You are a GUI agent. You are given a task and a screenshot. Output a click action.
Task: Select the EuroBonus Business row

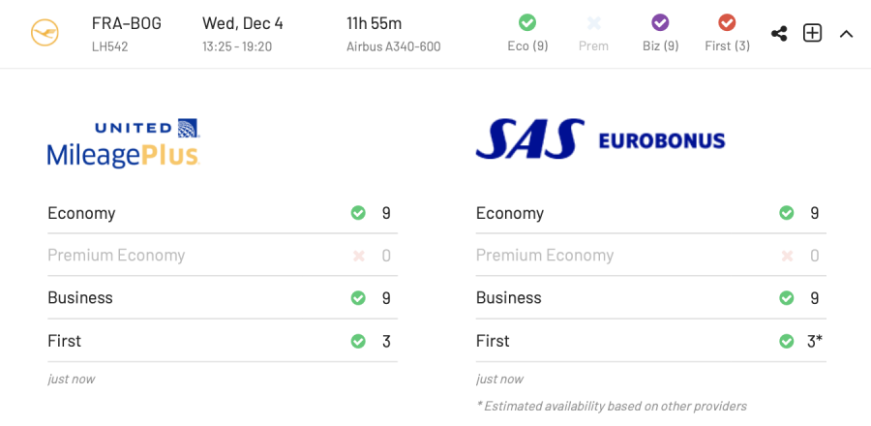[650, 298]
